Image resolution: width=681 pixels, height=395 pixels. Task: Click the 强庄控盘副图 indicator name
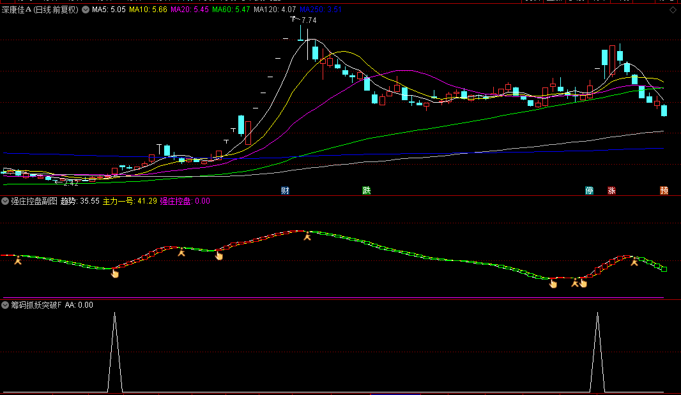(34, 201)
